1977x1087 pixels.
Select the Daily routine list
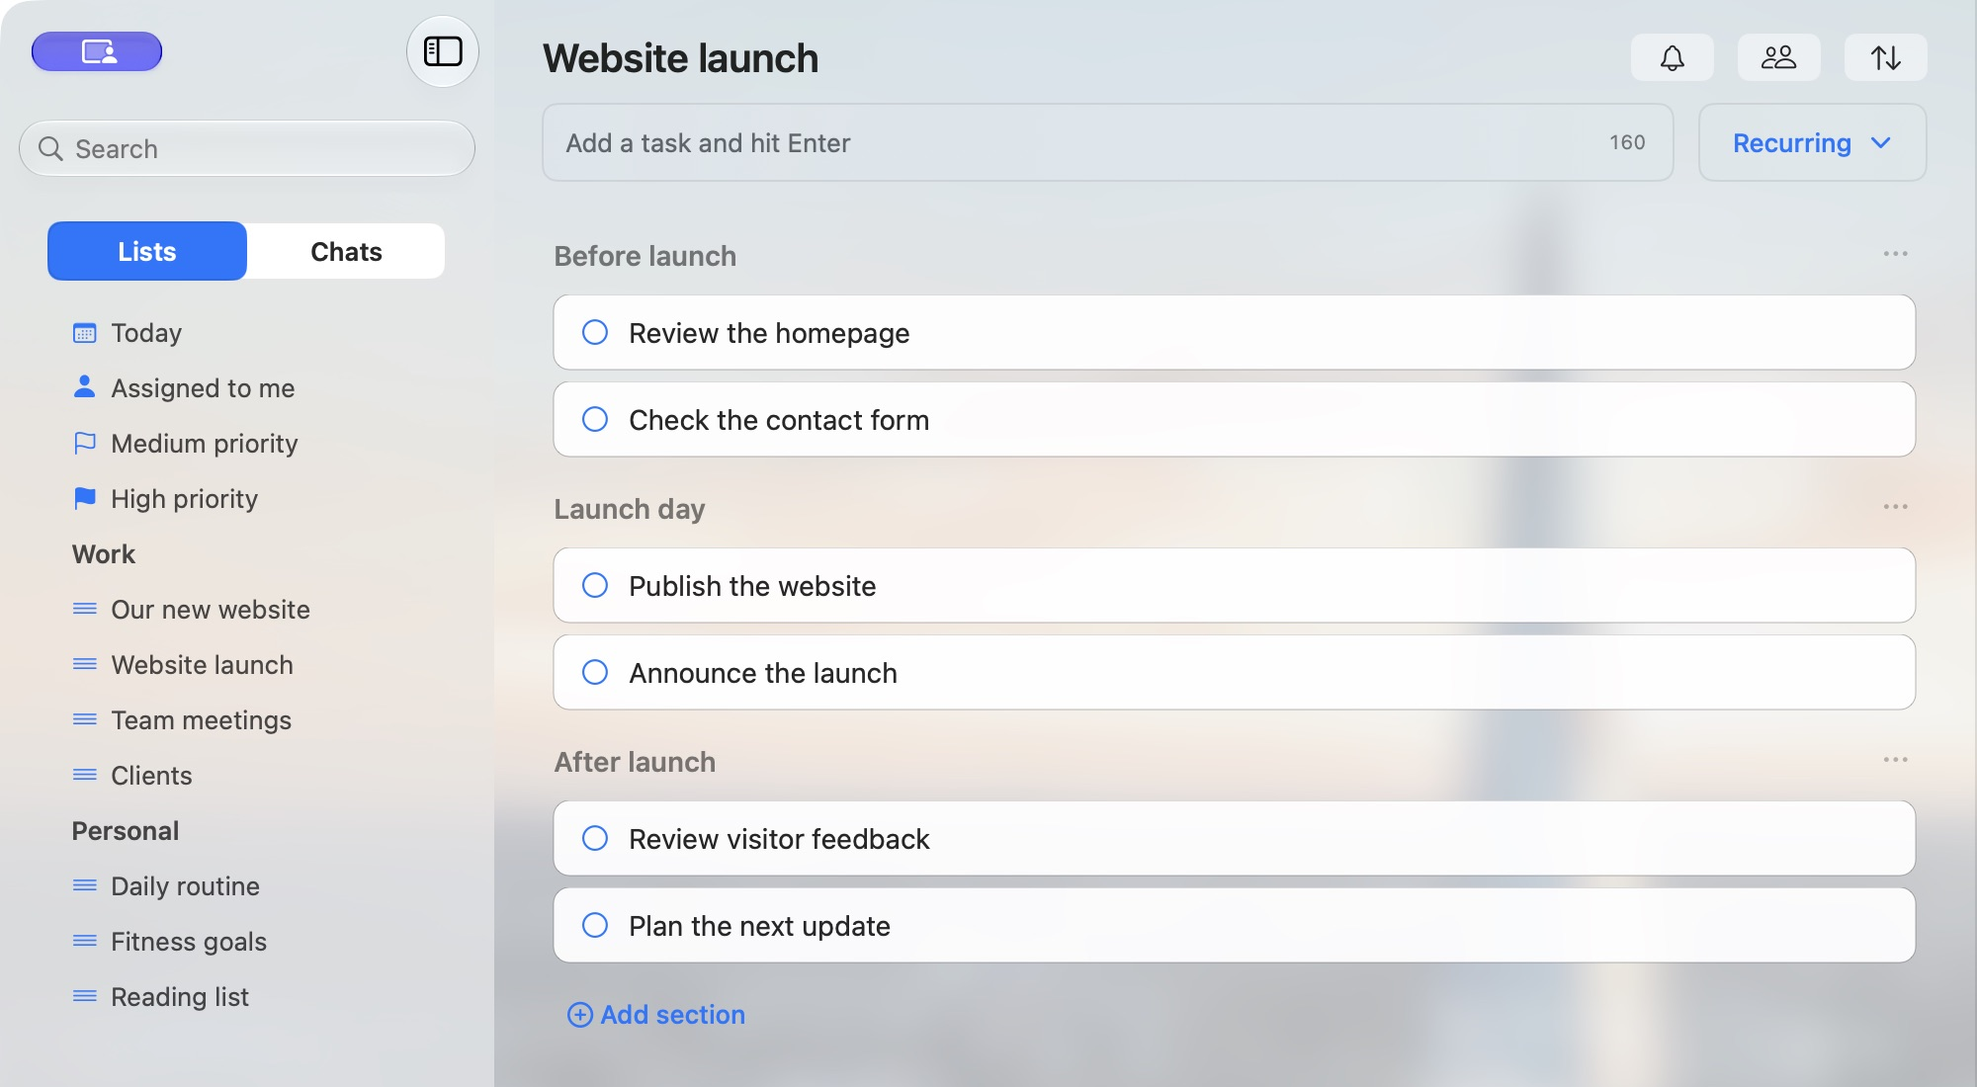pyautogui.click(x=186, y=886)
